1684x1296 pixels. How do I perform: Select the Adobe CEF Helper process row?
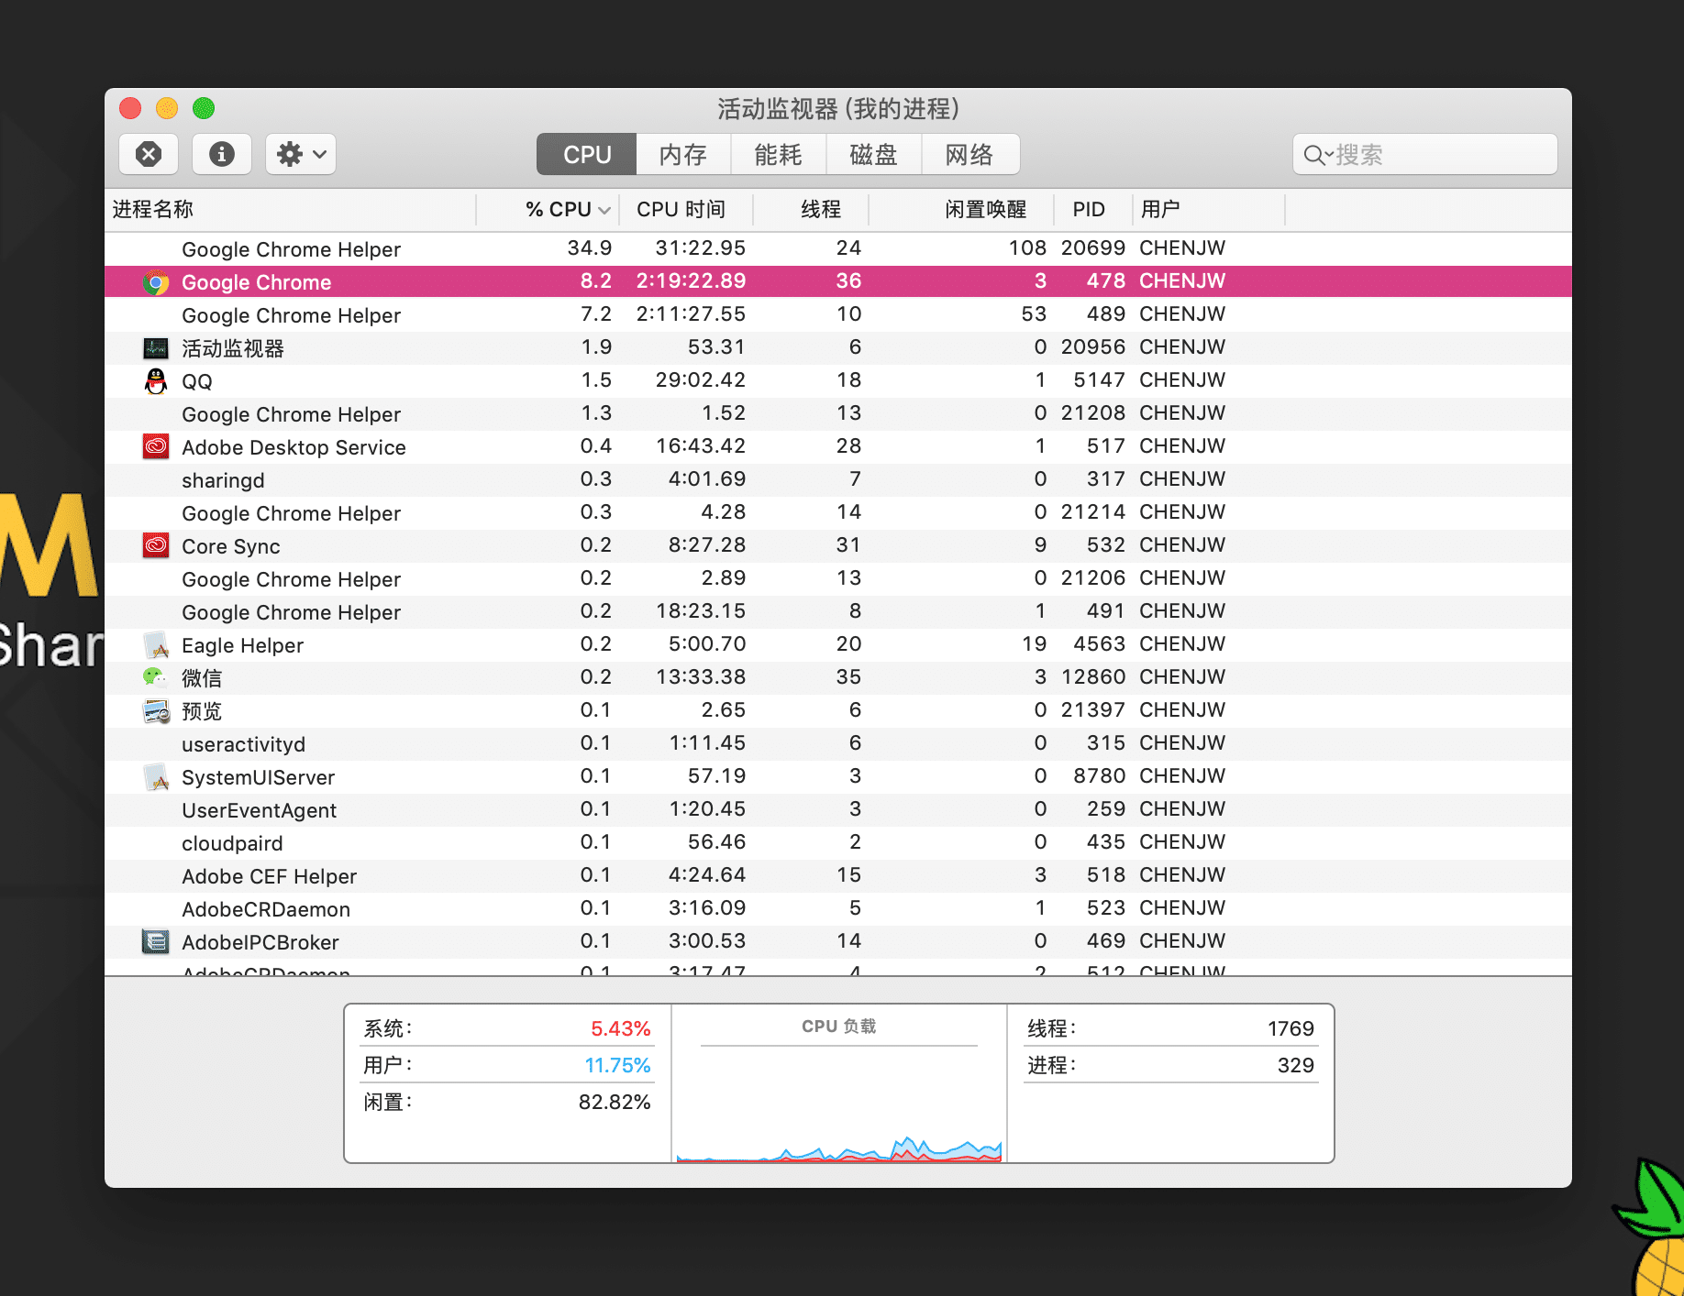(838, 875)
